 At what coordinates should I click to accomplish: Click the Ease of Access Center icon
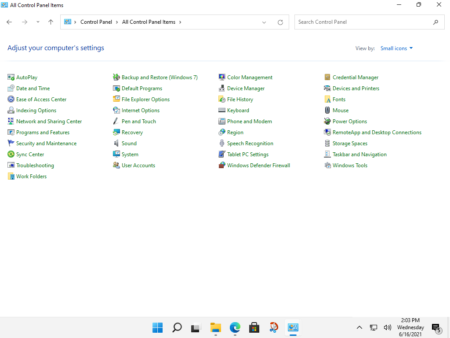coord(11,99)
